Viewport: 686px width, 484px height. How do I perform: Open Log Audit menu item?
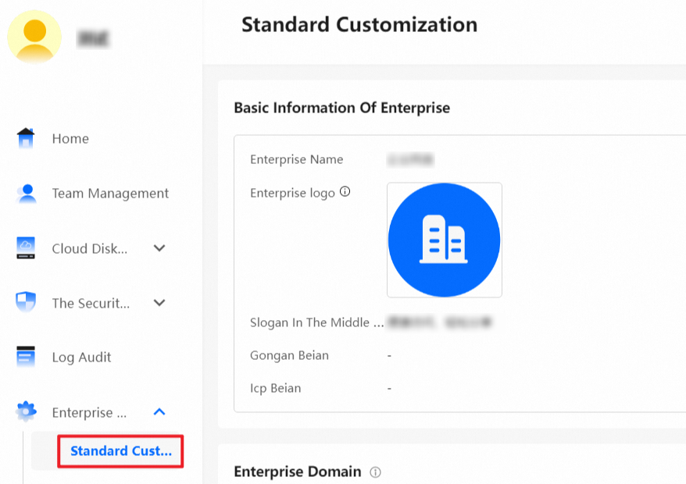point(81,358)
